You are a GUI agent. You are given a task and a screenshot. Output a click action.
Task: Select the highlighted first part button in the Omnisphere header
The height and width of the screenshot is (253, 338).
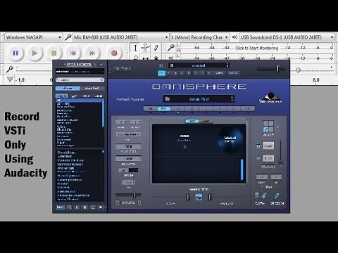click(161, 73)
